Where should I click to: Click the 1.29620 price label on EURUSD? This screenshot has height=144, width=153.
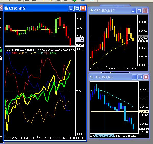[x=144, y=107]
